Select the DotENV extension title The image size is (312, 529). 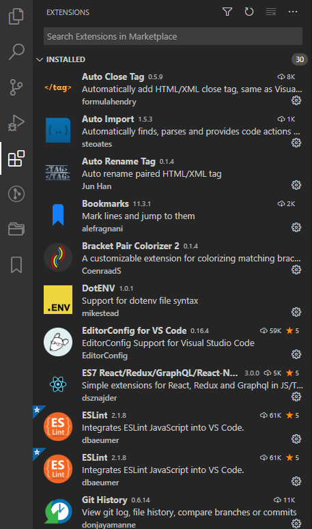click(98, 288)
